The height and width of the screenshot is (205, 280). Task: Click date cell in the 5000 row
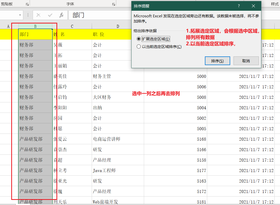point(241,76)
